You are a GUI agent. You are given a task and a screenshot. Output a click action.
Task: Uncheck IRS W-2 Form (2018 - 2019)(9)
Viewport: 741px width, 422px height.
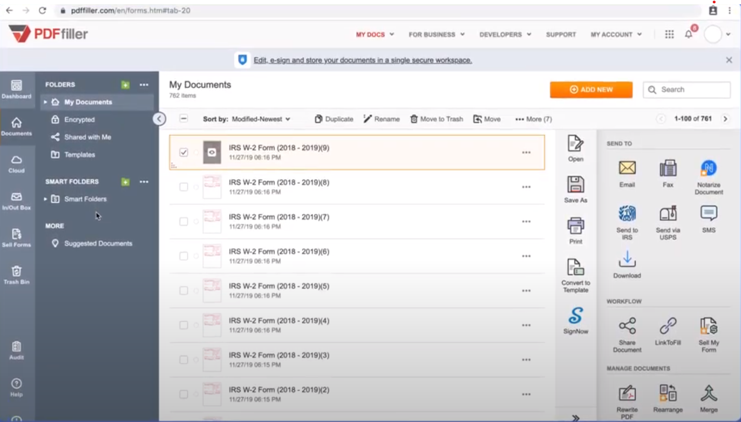pyautogui.click(x=183, y=152)
